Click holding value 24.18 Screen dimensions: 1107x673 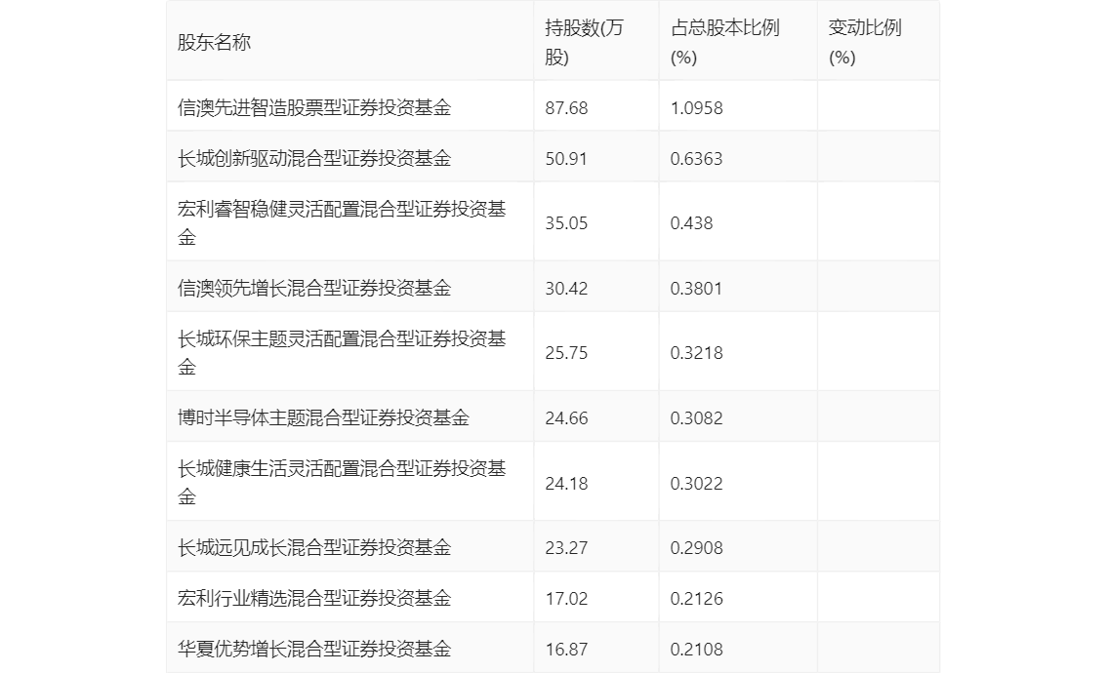point(566,483)
